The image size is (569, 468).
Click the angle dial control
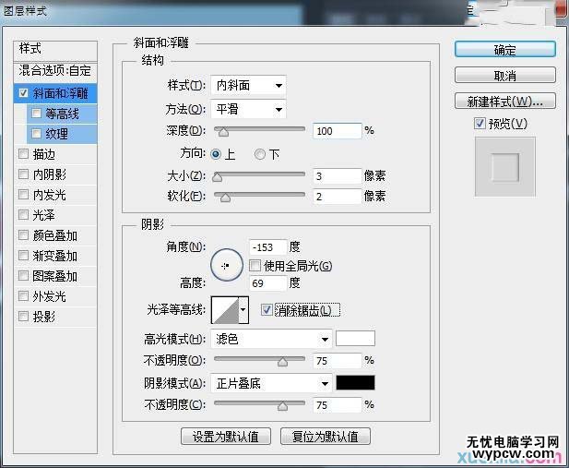coord(227,265)
